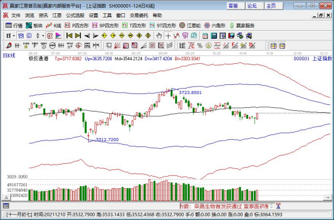Select the Gann fan line tool
The image size is (334, 220).
[117, 45]
